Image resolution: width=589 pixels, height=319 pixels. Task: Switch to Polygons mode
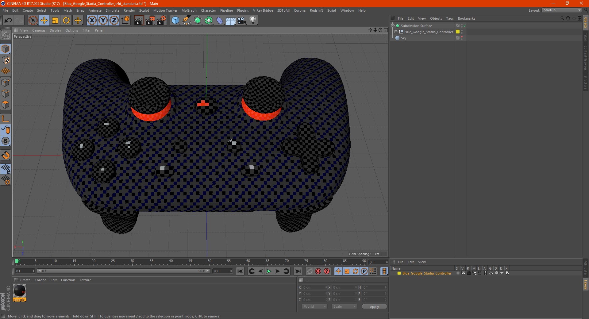click(6, 105)
